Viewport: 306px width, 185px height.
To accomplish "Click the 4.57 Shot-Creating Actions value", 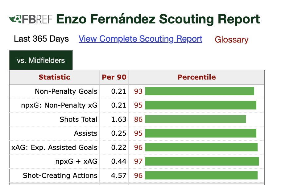I will (119, 175).
